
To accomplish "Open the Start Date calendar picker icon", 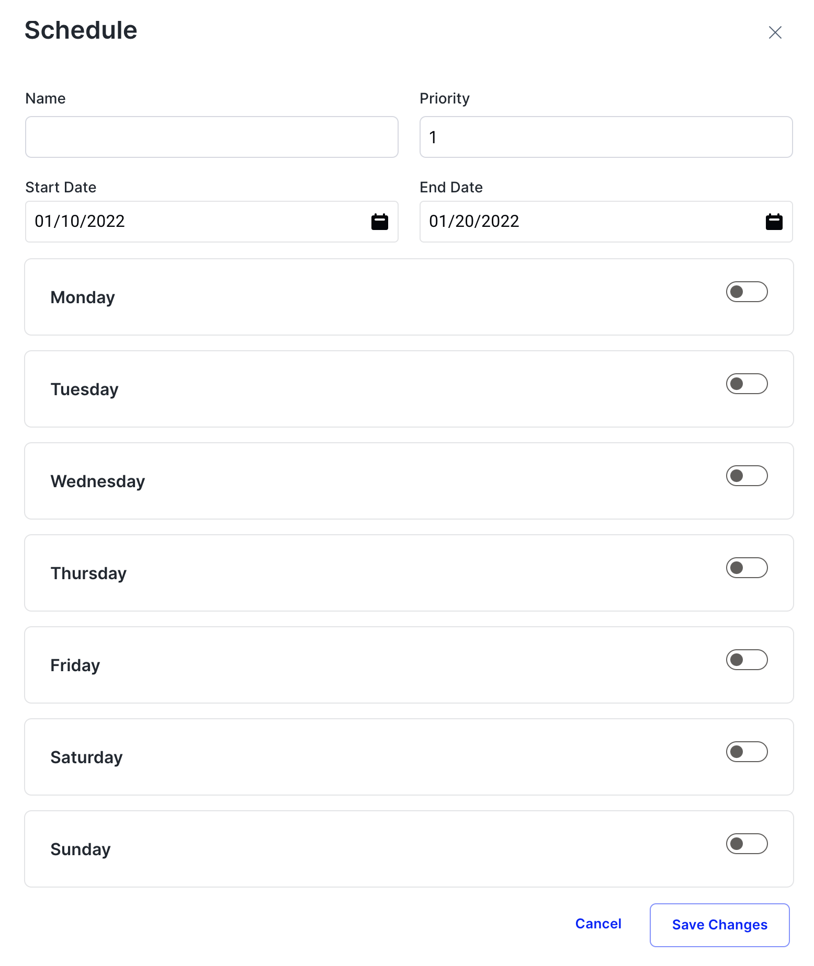I will point(379,222).
